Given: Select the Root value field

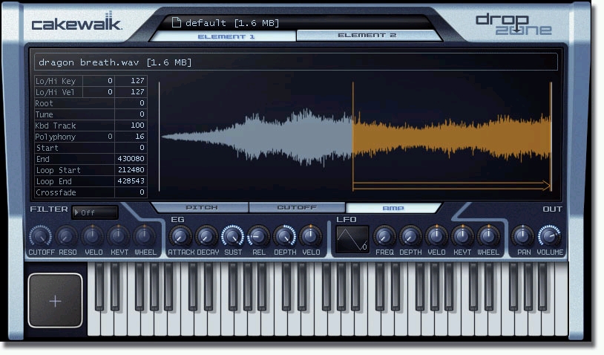Looking at the screenshot, I should [131, 103].
